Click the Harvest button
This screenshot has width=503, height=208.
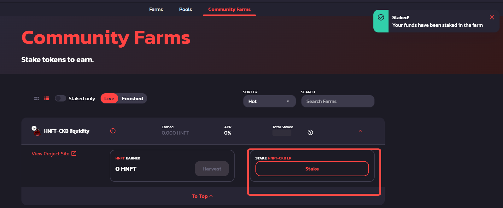click(x=212, y=169)
